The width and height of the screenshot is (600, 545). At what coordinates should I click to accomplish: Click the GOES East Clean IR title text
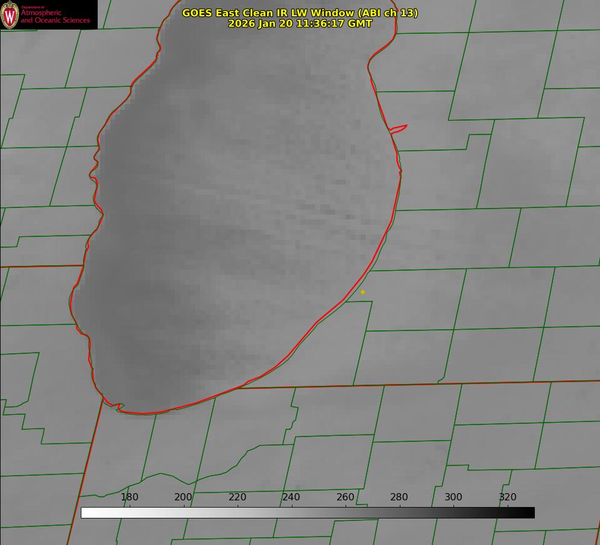coord(300,13)
